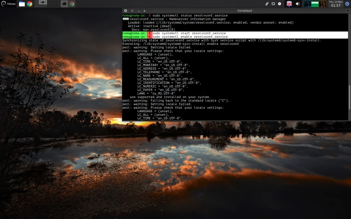Open calendar from the clock 01:57

tap(336, 4)
